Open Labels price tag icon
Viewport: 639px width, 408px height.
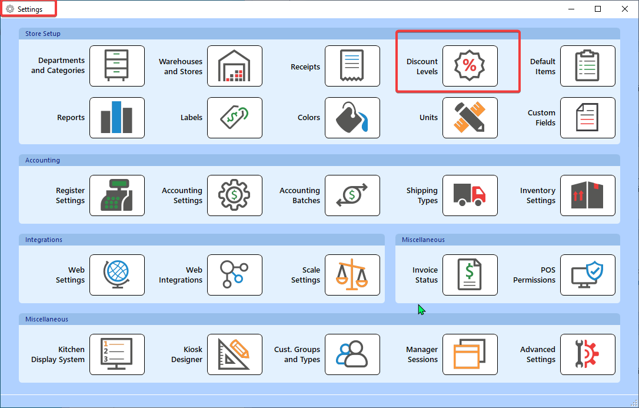234,118
